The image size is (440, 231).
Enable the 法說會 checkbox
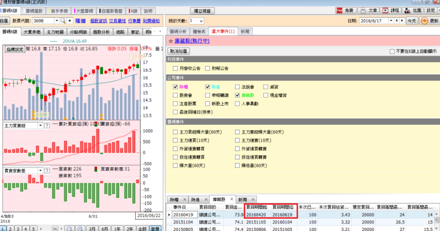237,86
